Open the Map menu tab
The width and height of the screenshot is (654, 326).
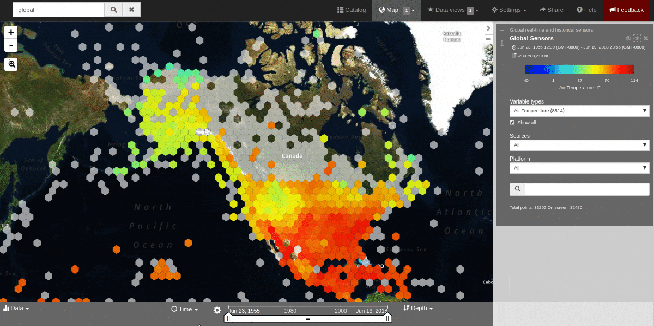(396, 10)
